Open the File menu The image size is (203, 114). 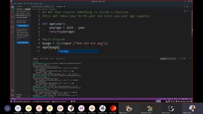tap(12, 3)
